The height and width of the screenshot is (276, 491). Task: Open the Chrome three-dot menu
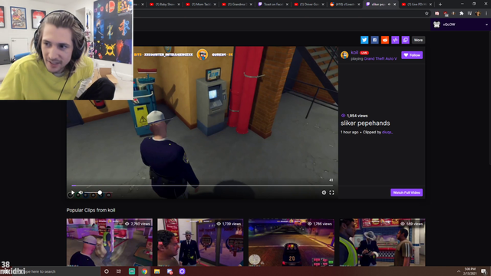[x=486, y=14]
